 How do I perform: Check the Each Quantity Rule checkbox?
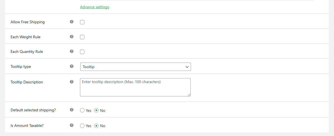click(82, 52)
